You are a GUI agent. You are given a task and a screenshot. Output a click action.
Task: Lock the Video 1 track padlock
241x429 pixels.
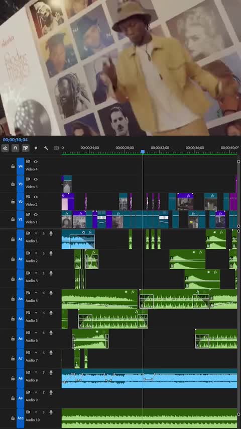[x=13, y=219]
